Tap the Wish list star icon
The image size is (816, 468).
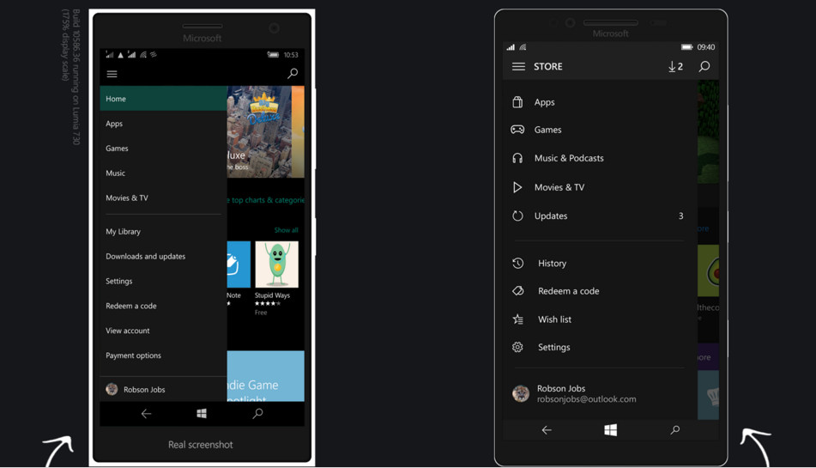click(x=517, y=319)
